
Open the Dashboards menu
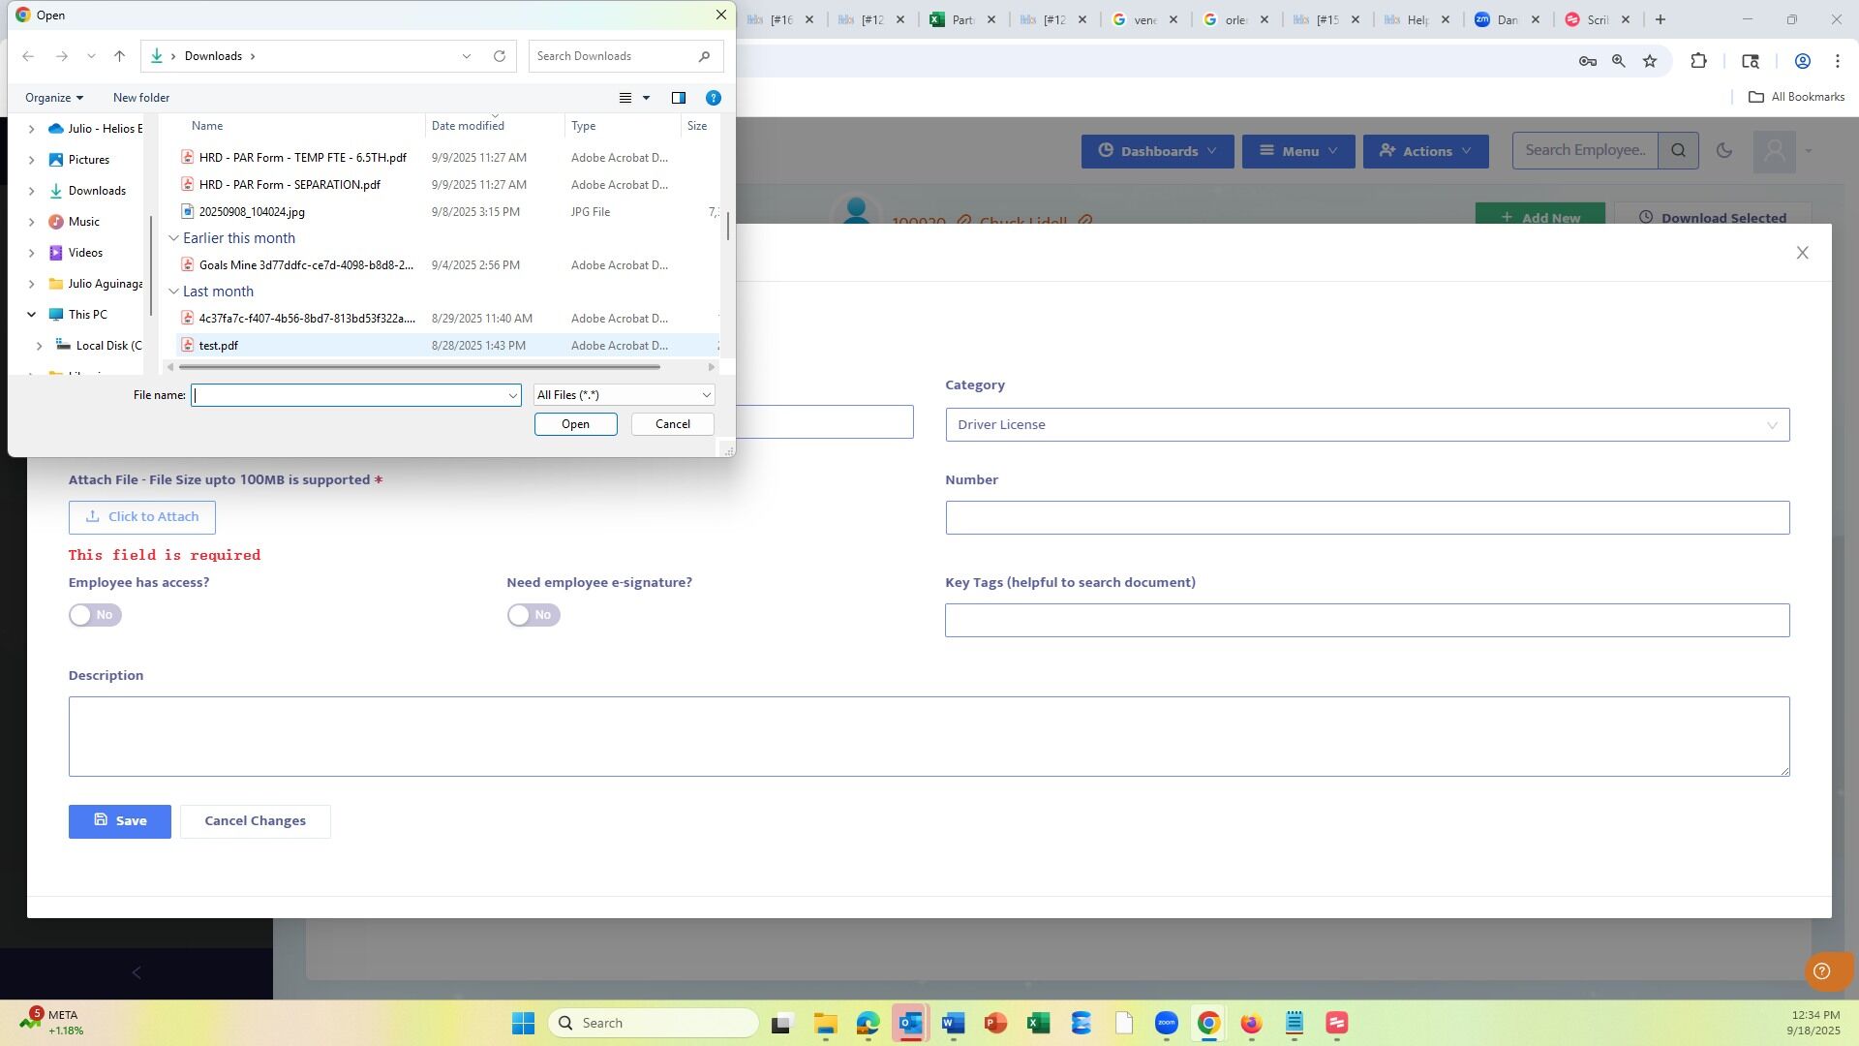[x=1157, y=151]
